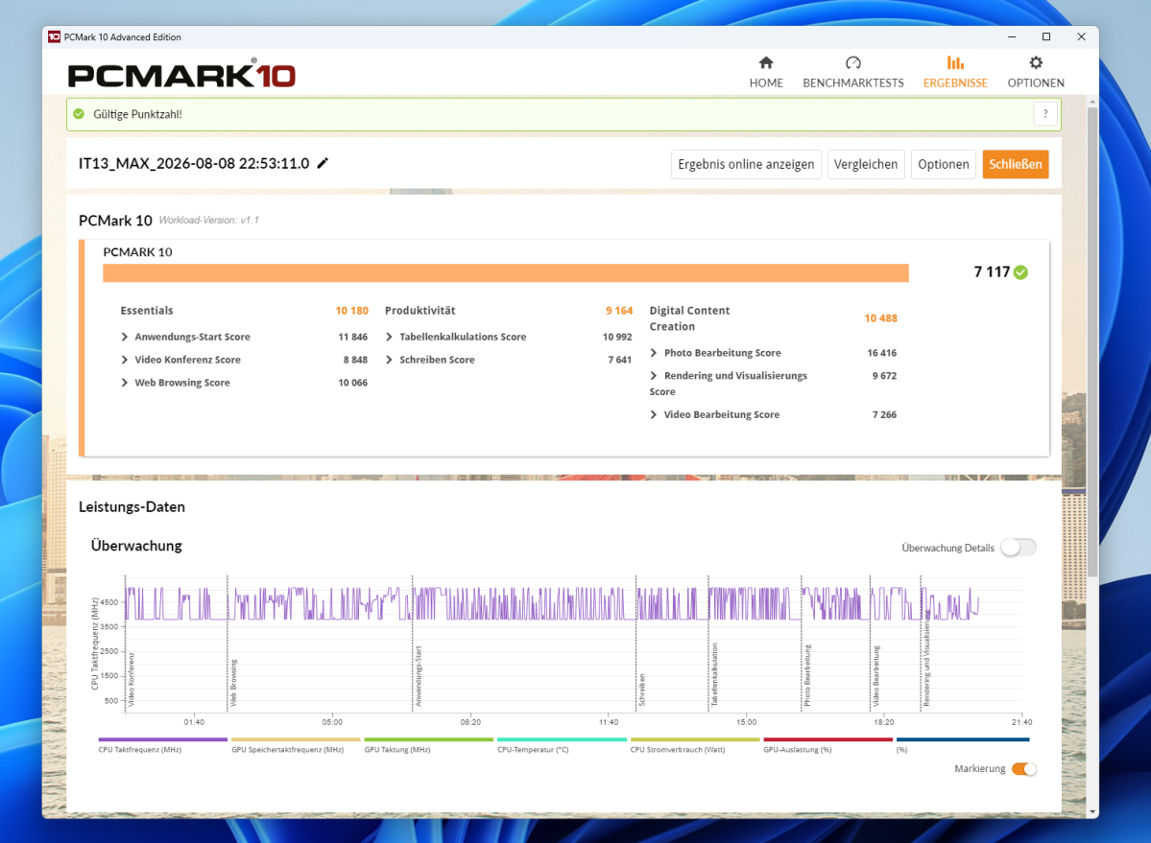The height and width of the screenshot is (843, 1151).
Task: Click the Produktivität score 9 164
Action: click(619, 311)
